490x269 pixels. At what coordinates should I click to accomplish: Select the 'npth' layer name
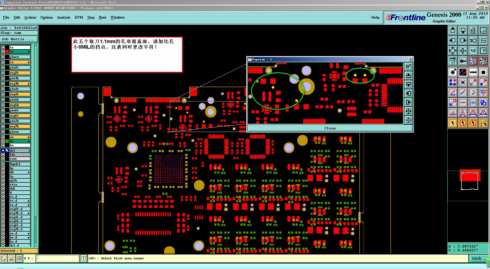click(x=20, y=180)
